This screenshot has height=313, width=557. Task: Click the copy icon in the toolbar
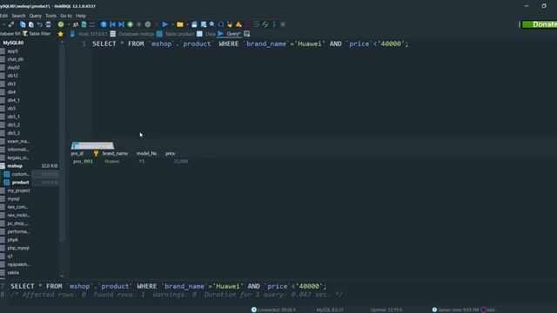[23, 24]
